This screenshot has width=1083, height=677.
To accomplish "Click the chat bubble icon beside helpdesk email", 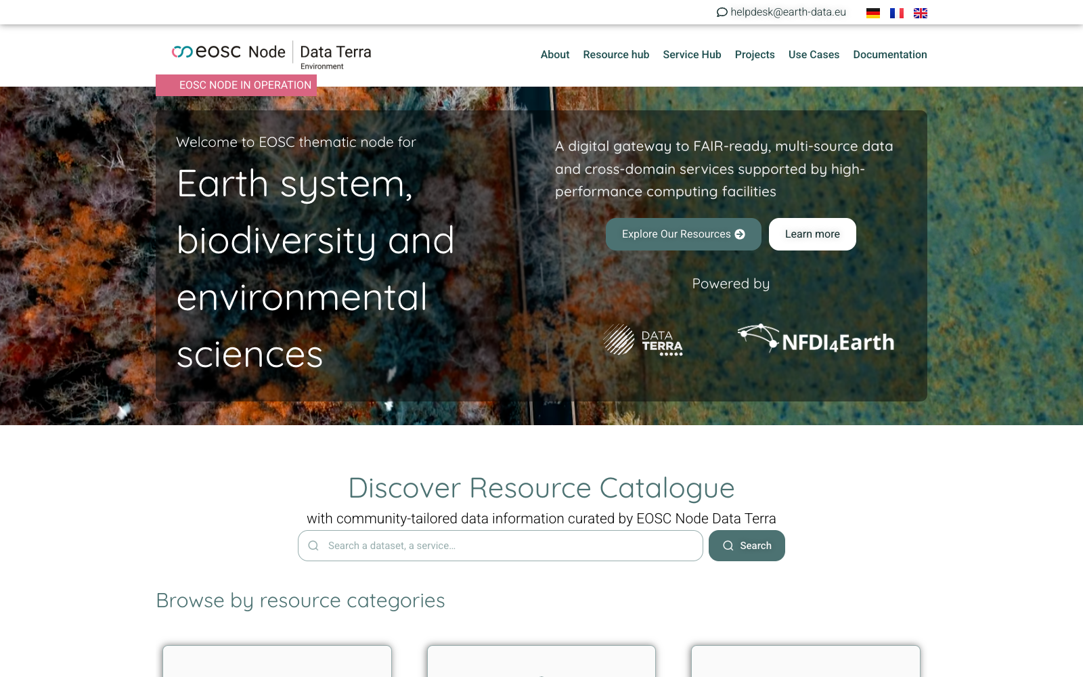I will coord(722,12).
